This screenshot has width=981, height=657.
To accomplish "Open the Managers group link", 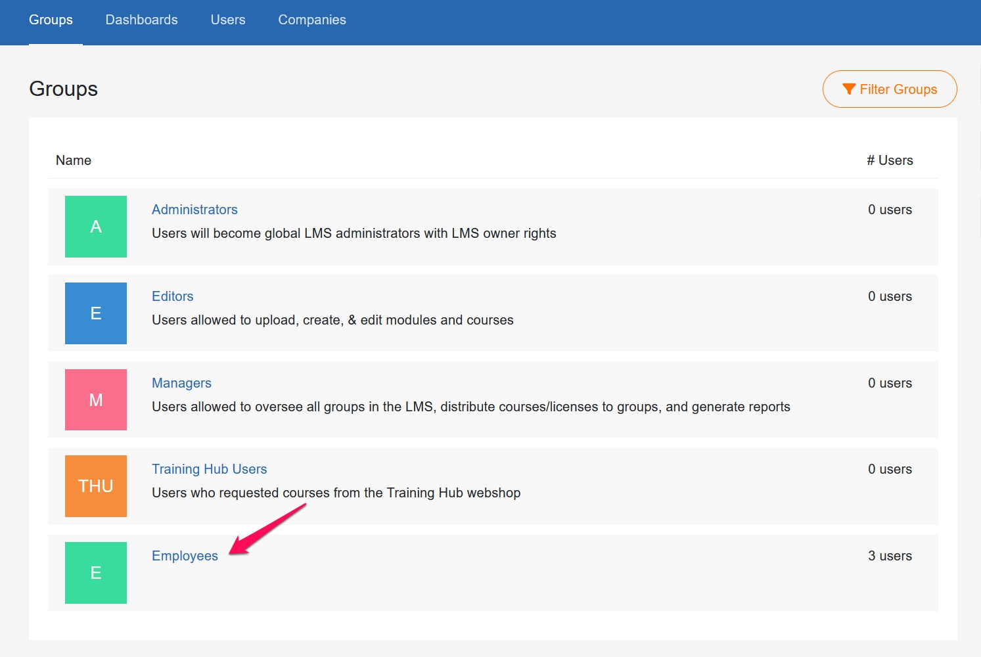I will tap(181, 383).
